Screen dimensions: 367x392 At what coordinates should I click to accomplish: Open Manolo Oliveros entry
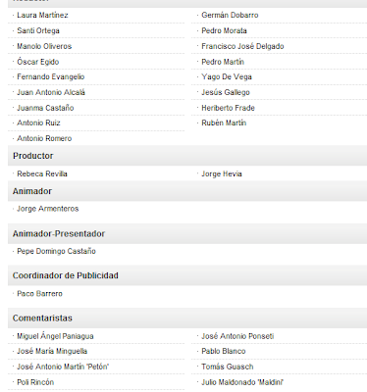tap(44, 46)
